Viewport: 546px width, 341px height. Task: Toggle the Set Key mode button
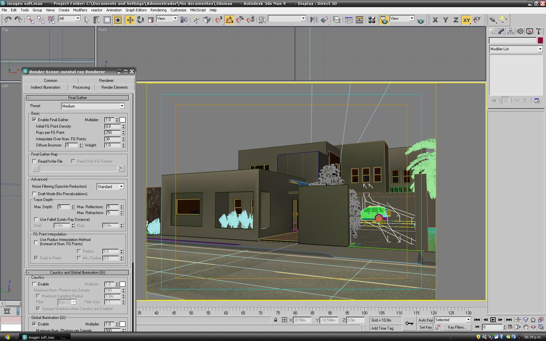coord(425,327)
